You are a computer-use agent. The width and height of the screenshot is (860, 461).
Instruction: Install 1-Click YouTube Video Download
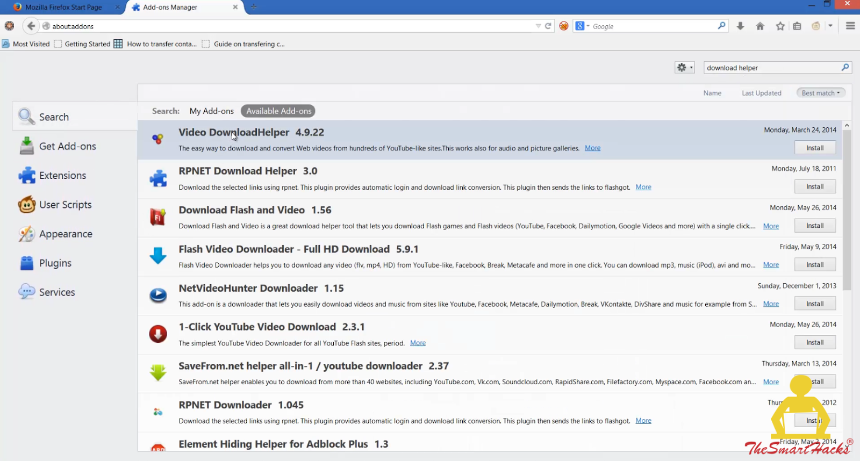click(x=815, y=342)
